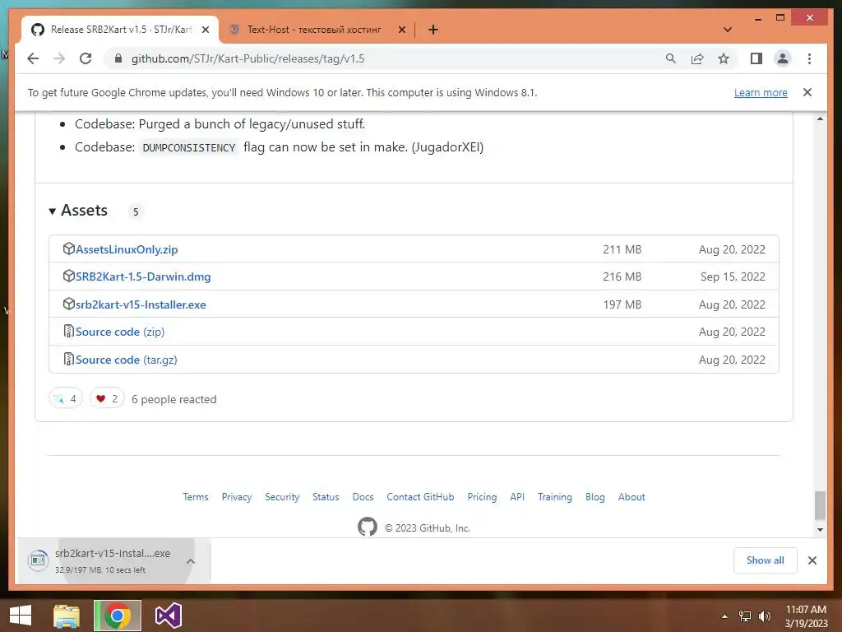Close the Text-Host tab
The image size is (842, 632).
click(x=401, y=30)
